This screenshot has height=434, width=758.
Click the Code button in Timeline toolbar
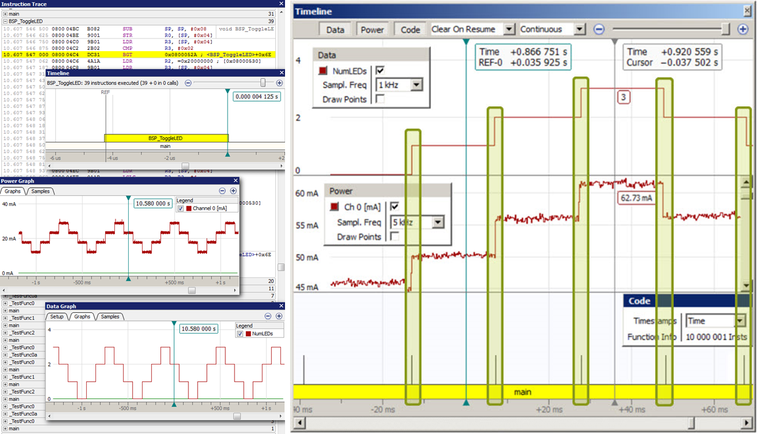pos(409,29)
